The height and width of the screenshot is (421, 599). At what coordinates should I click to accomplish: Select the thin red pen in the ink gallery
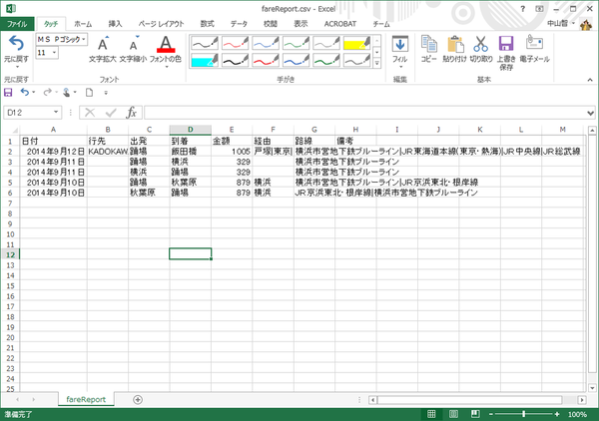pyautogui.click(x=235, y=43)
